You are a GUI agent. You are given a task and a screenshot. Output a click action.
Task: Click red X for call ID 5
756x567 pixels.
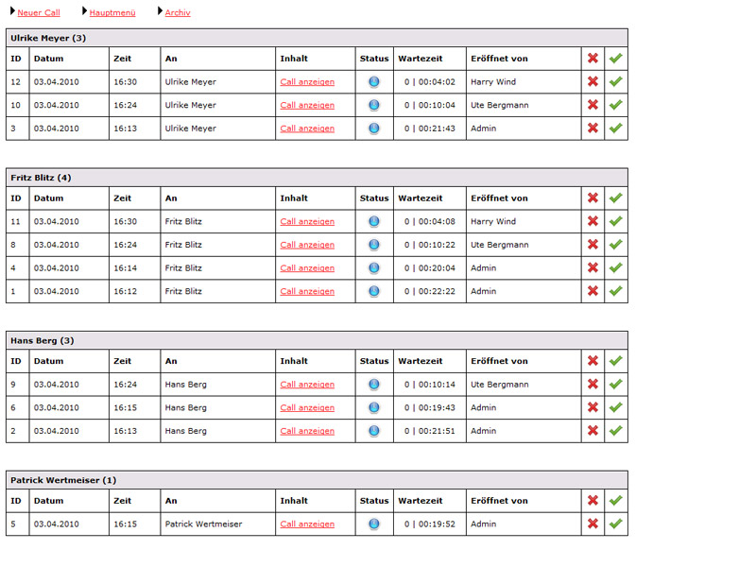tap(593, 524)
